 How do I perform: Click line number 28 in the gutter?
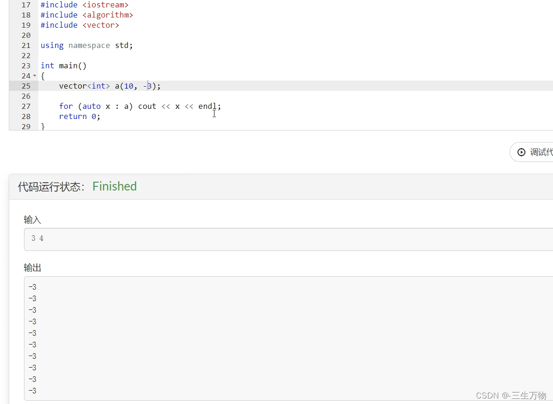tap(26, 117)
